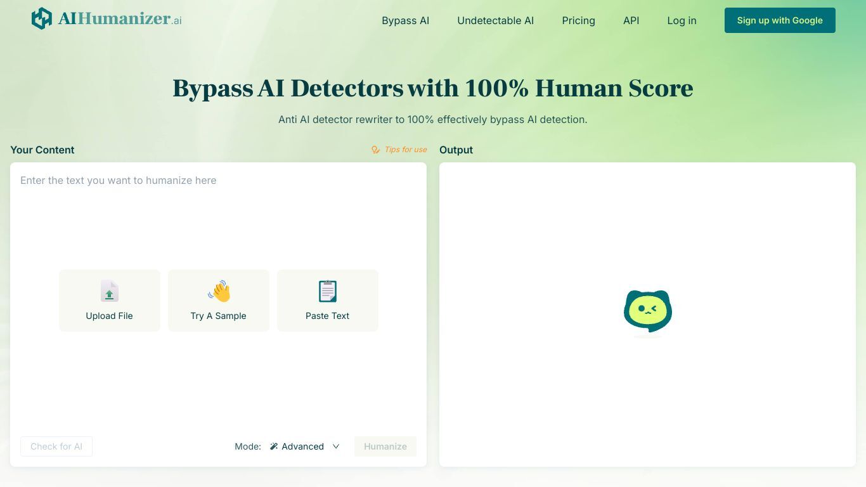Click the waving hand Try A Sample icon
866x487 pixels.
coord(219,291)
